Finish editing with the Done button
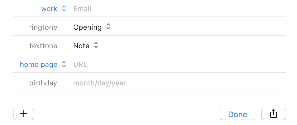 point(238,114)
